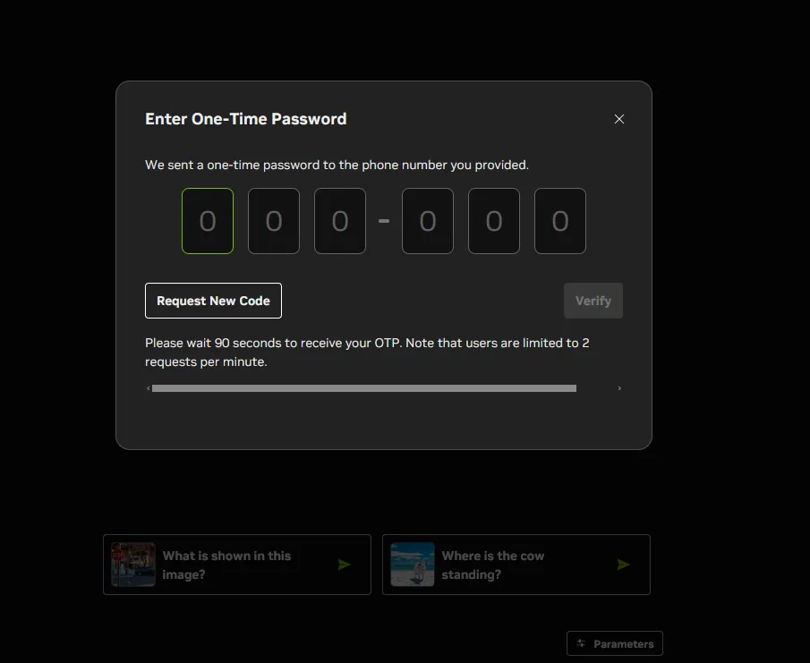Click the scrollbar right arrow

619,388
